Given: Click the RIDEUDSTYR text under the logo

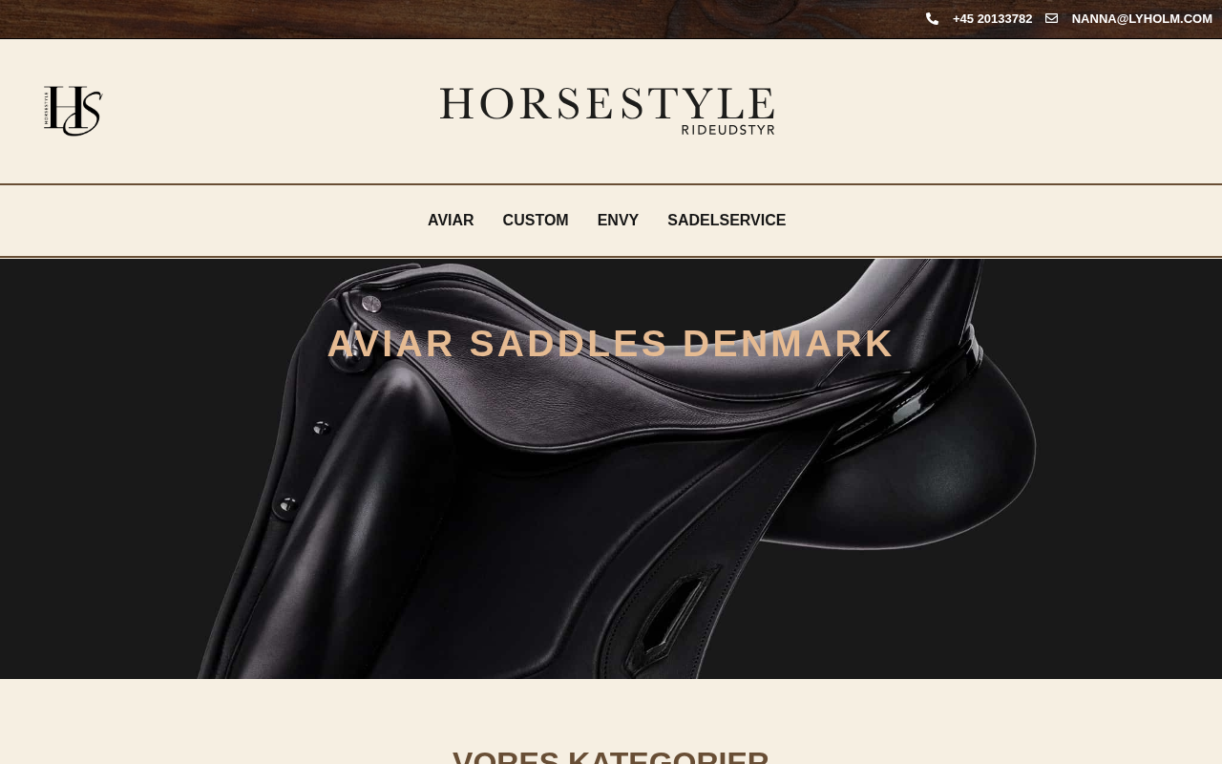Looking at the screenshot, I should (x=728, y=130).
